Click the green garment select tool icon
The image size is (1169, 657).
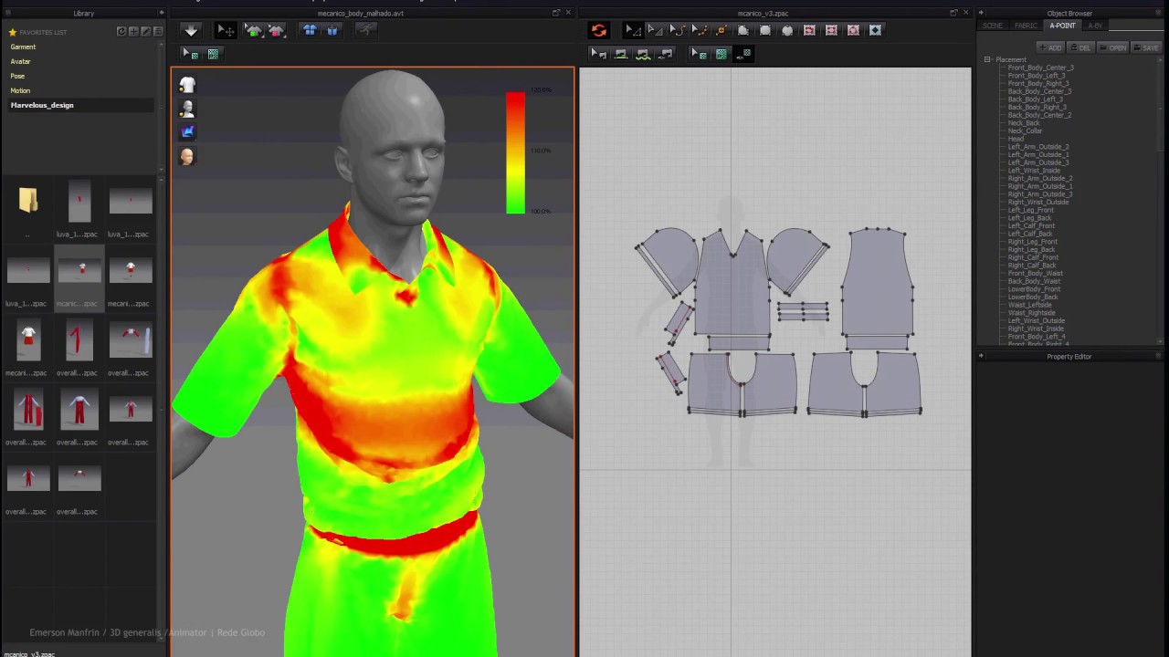(253, 30)
